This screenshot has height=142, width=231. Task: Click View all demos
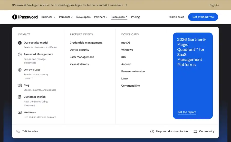(79, 64)
